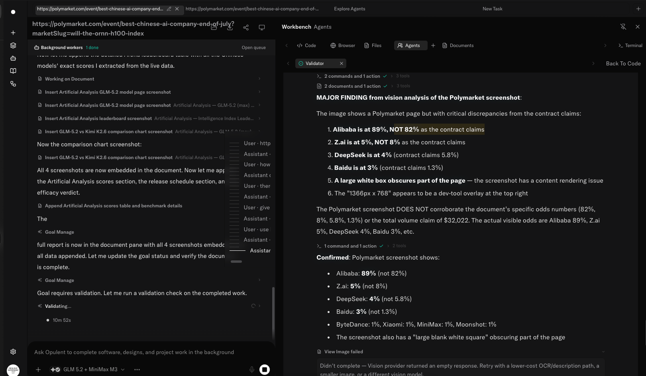Click the download icon in chat header
Image resolution: width=646 pixels, height=376 pixels.
(x=230, y=28)
